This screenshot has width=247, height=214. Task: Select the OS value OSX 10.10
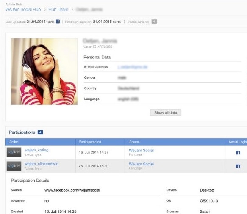[x=209, y=201]
